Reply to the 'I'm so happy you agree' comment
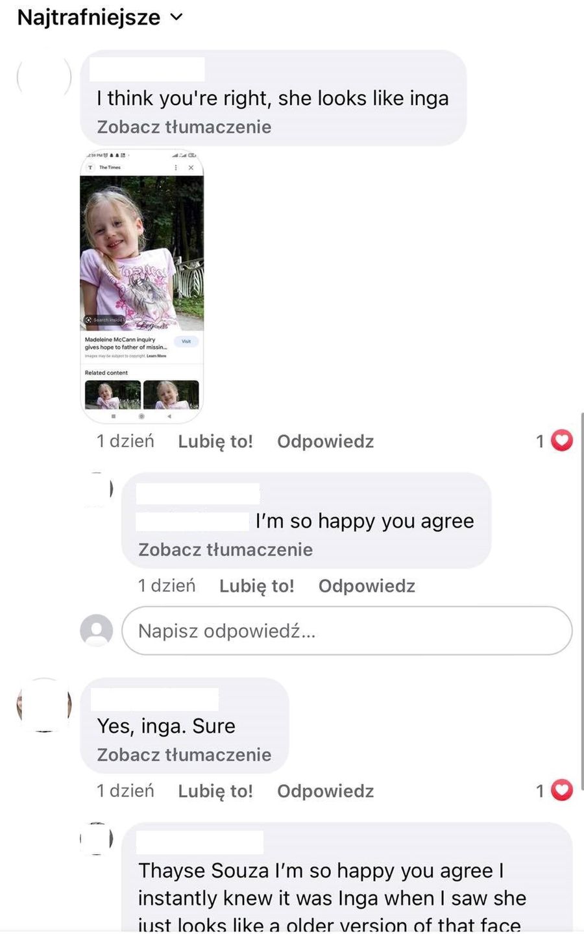This screenshot has width=584, height=934. (x=367, y=586)
